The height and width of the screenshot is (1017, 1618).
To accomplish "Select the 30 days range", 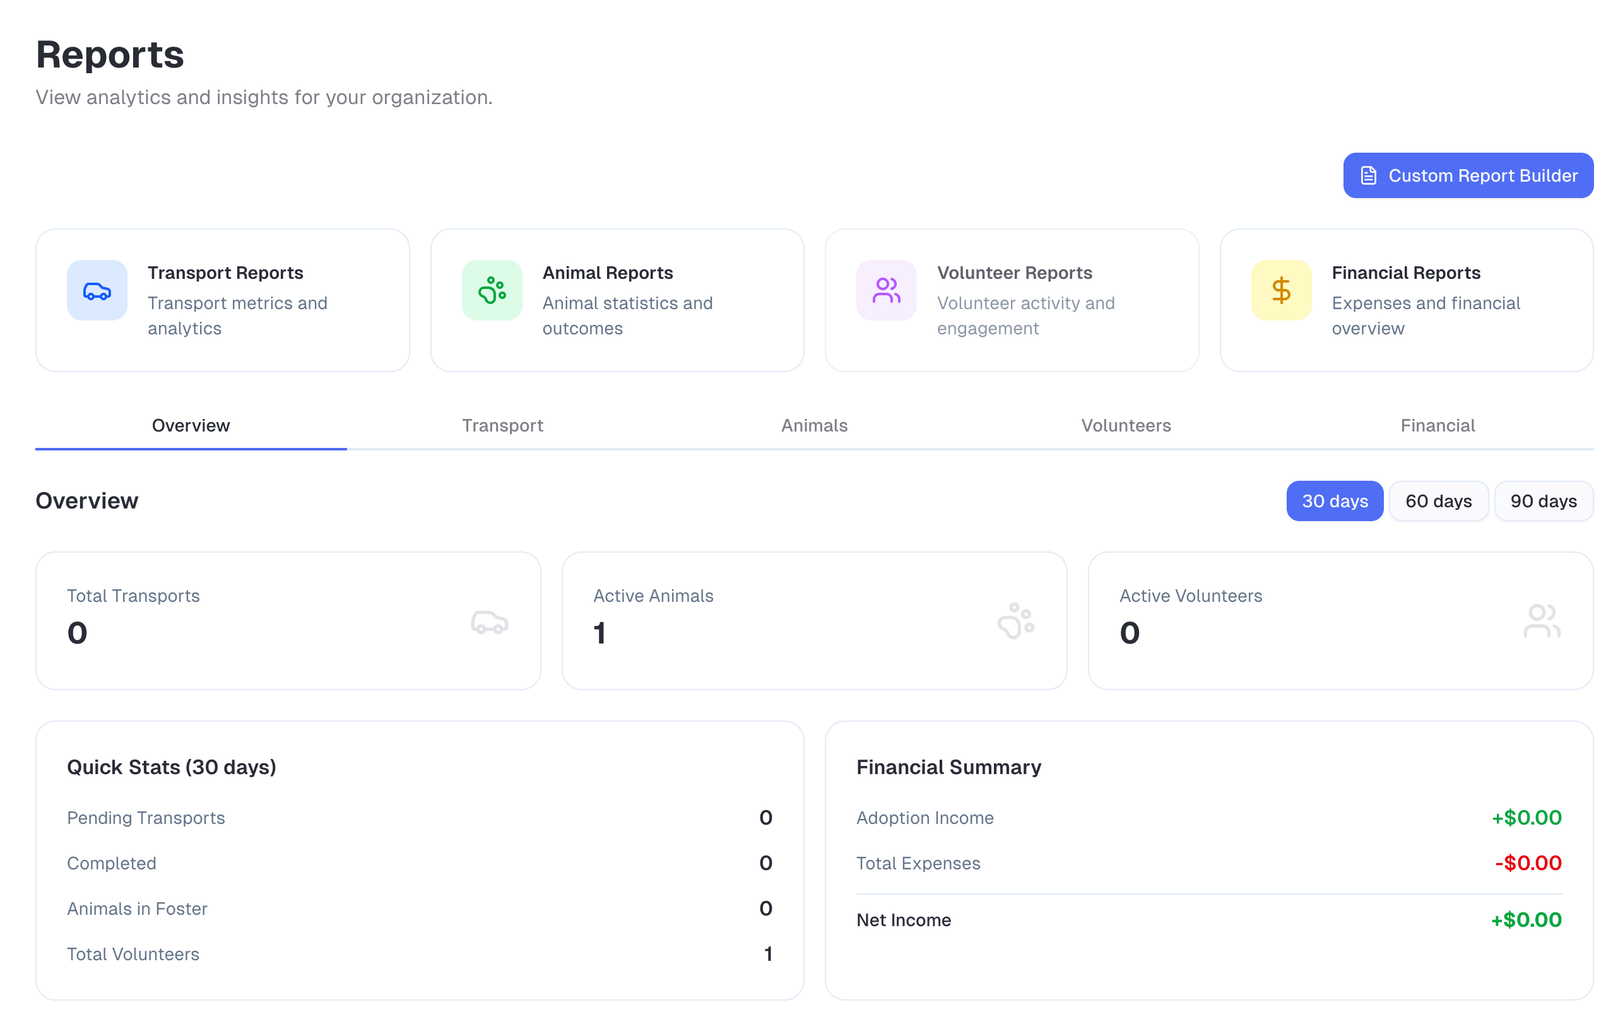I will (x=1335, y=501).
